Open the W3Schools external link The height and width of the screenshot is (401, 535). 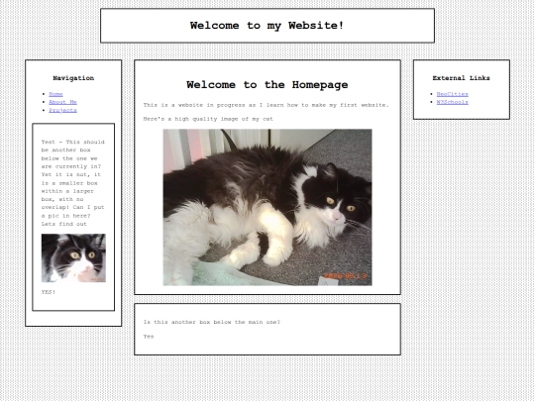453,102
